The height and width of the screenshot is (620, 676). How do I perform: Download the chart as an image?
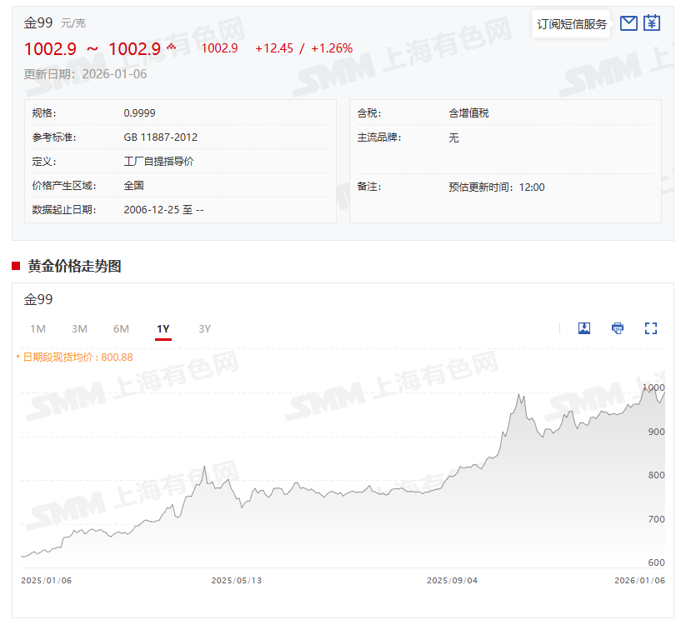point(584,328)
